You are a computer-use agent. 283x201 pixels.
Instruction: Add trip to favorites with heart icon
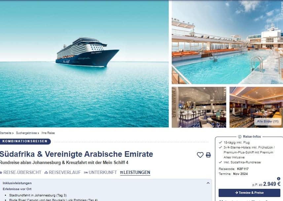(x=200, y=155)
